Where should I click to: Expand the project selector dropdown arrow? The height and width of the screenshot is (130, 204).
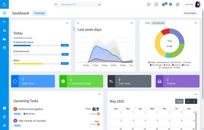click(x=99, y=4)
